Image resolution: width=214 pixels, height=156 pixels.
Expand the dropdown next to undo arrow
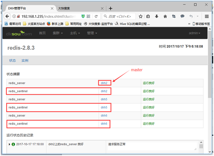click(197, 17)
